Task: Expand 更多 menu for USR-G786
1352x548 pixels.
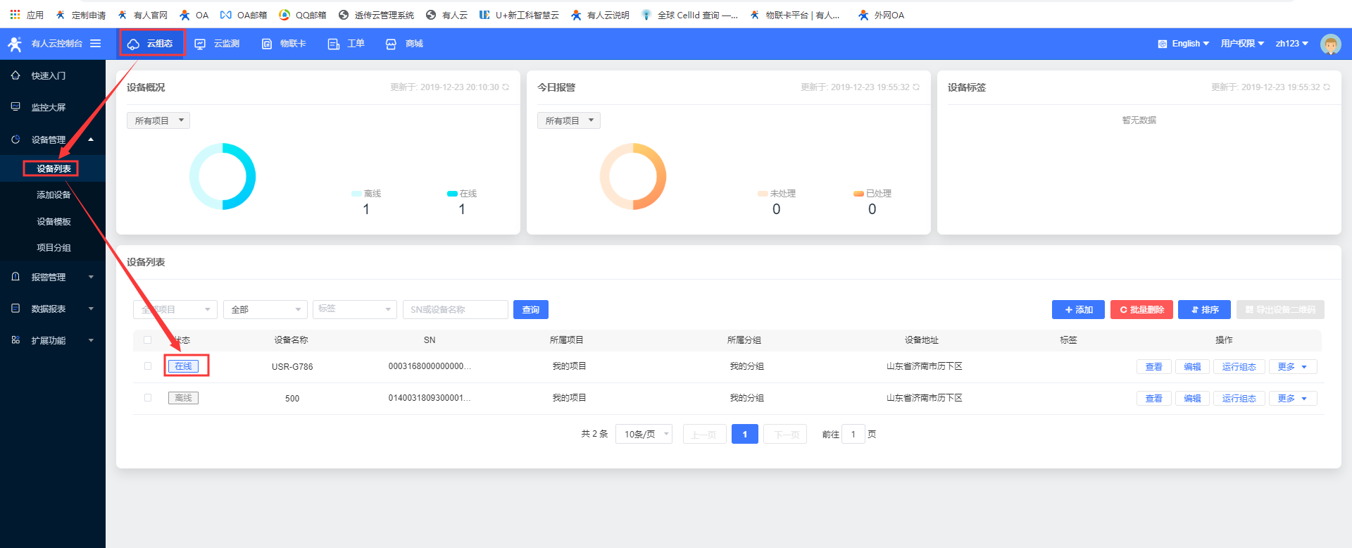Action: 1292,366
